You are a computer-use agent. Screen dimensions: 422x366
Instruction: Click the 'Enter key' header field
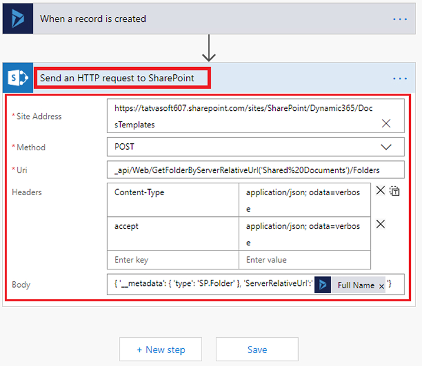pos(173,260)
